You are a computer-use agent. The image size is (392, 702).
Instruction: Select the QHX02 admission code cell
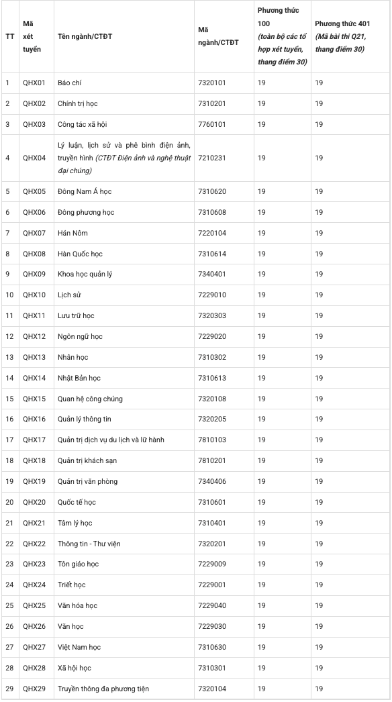coord(34,103)
